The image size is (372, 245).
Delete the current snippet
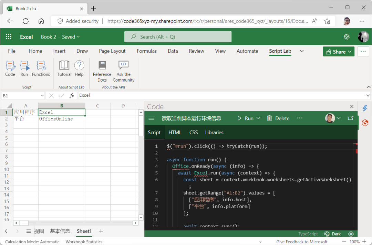click(x=278, y=118)
